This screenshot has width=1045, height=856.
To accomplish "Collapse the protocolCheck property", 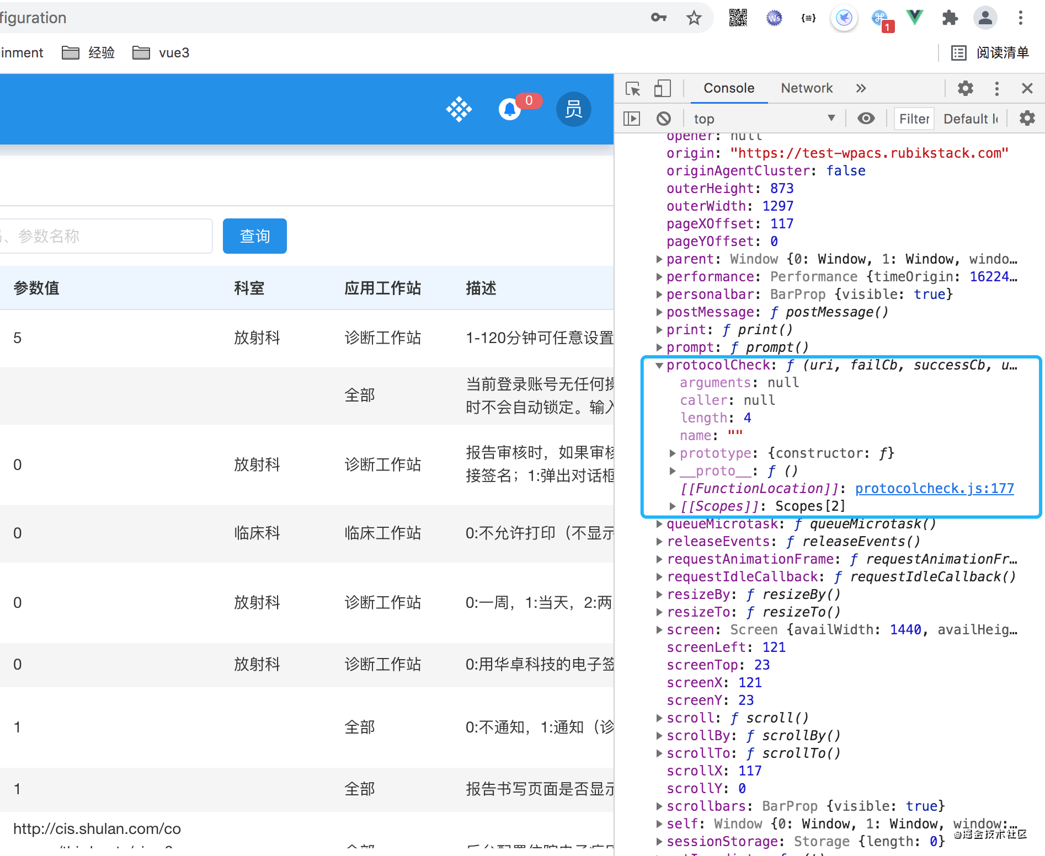I will point(659,365).
